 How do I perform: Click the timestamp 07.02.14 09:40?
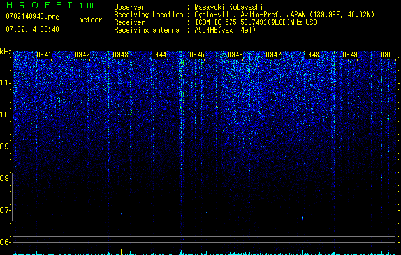tap(33, 29)
